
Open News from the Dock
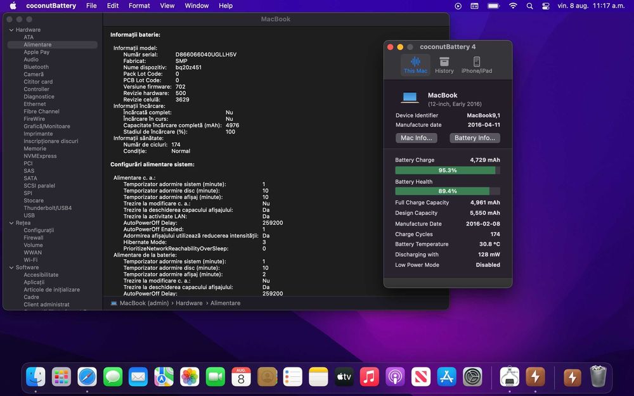(421, 377)
